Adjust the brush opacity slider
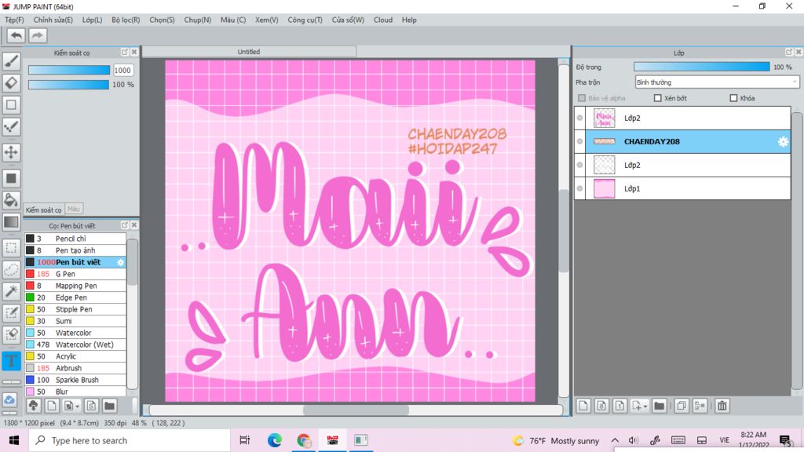804x452 pixels. [x=69, y=85]
